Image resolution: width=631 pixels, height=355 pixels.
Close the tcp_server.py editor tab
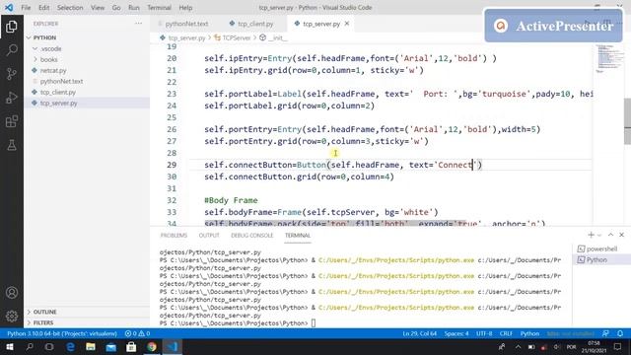[x=347, y=24]
